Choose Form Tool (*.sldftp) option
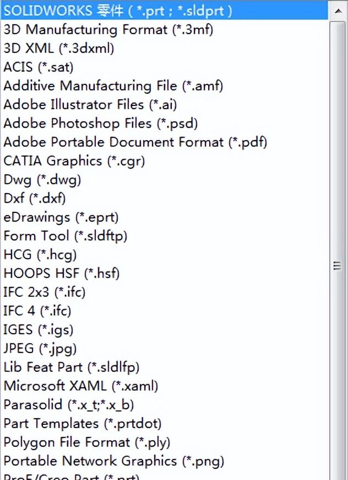 tap(65, 236)
